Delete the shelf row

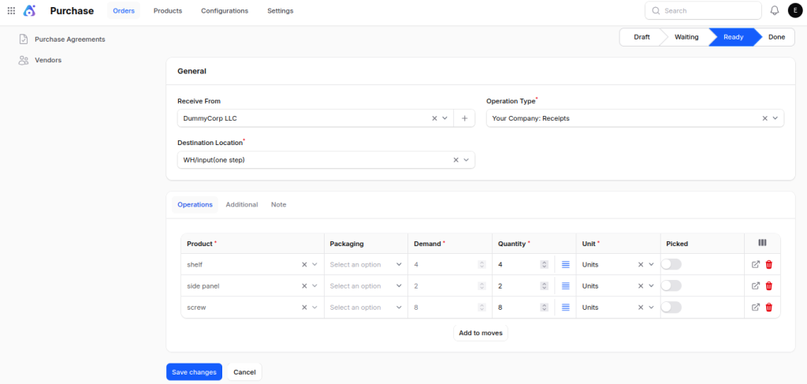[769, 265]
